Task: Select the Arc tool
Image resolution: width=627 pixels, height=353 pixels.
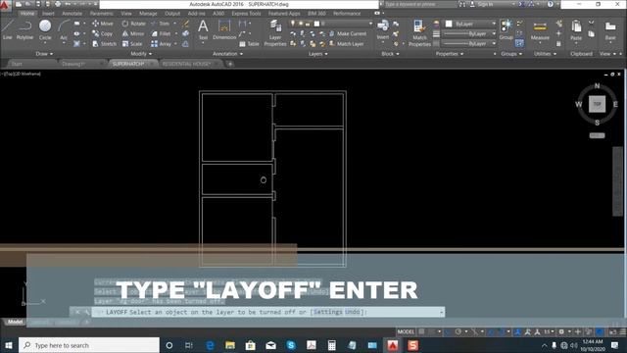Action: tap(64, 30)
